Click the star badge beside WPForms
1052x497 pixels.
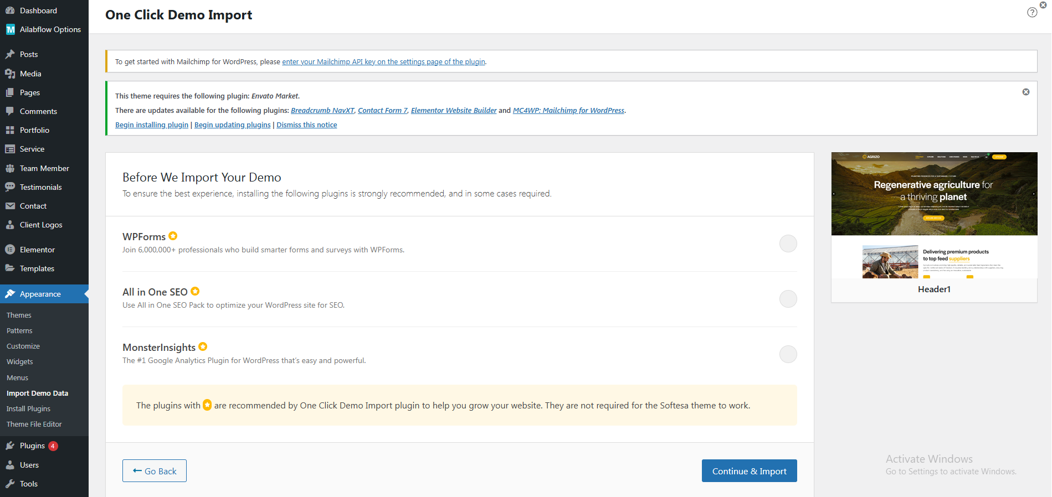tap(173, 236)
